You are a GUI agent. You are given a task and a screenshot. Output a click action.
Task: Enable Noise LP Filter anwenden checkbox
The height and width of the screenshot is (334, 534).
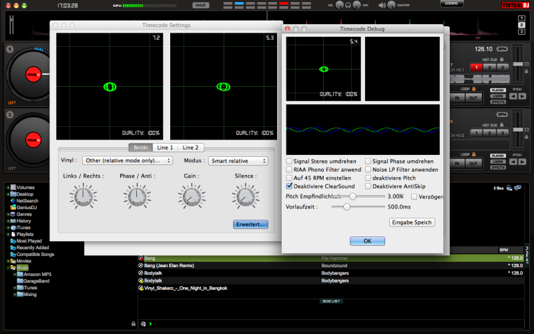click(x=368, y=170)
